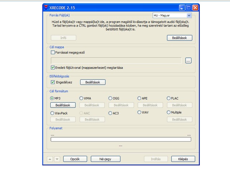Click the XRECODE app icon in title bar

[x=46, y=7]
